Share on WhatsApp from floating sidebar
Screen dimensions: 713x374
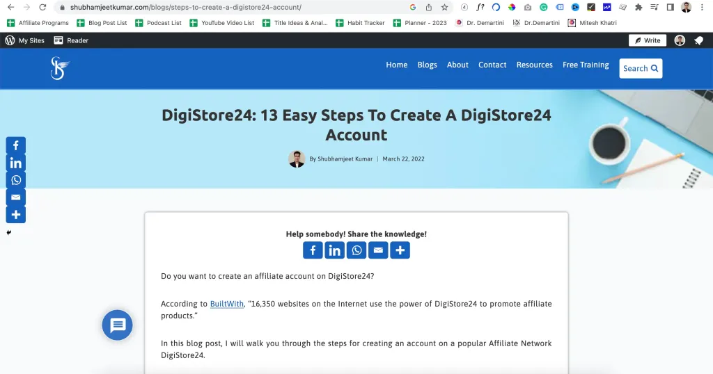pyautogui.click(x=16, y=180)
